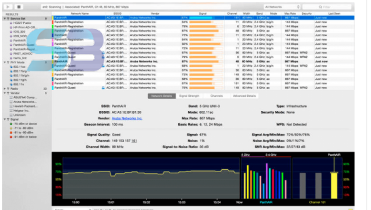Collapse the Vendor group
The width and height of the screenshot is (371, 210).
(5, 93)
